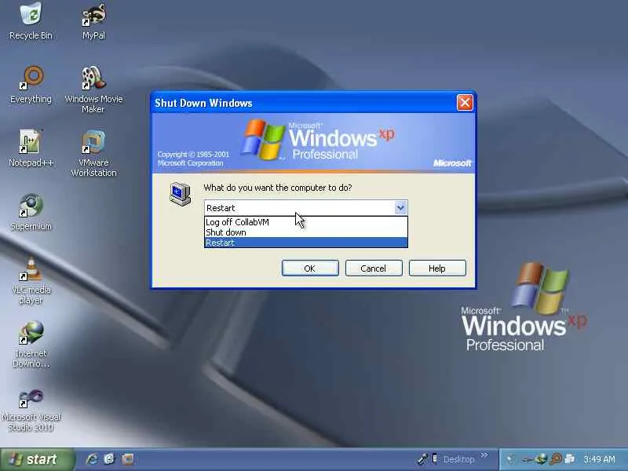This screenshot has height=471, width=628.
Task: Choose Shut down from the list
Action: (306, 232)
